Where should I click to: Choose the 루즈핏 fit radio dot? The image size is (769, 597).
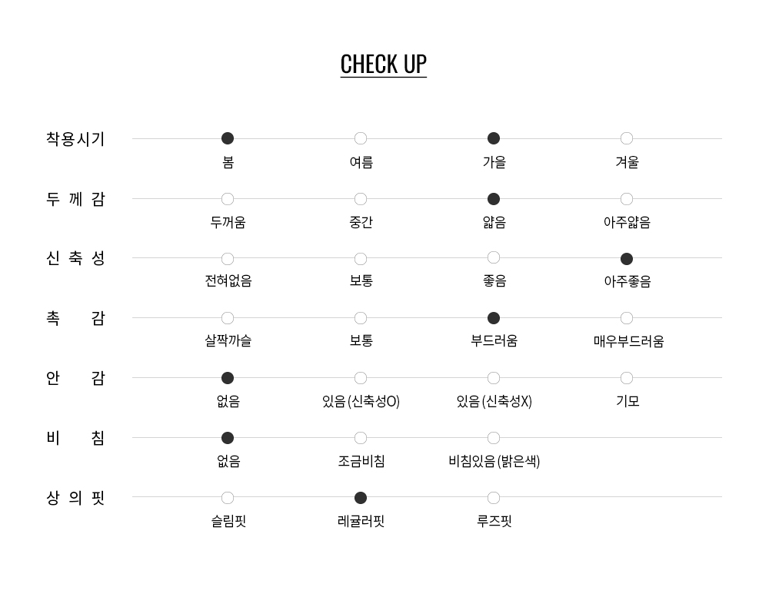tap(494, 498)
